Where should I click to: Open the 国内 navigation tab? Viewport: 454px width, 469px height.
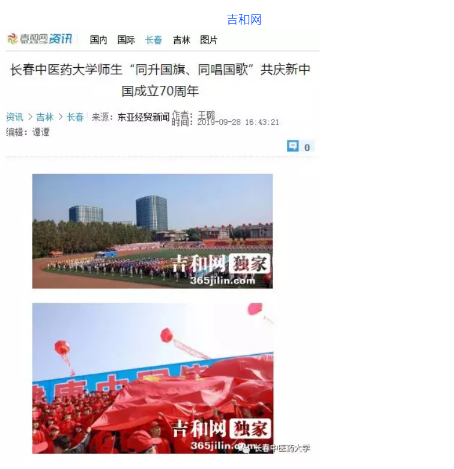click(98, 40)
